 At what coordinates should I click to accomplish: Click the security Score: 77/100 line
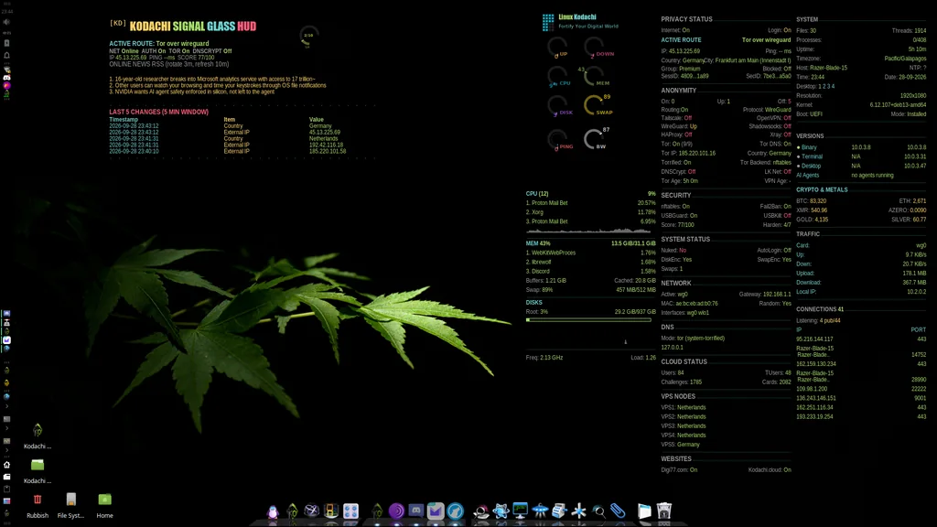[678, 225]
